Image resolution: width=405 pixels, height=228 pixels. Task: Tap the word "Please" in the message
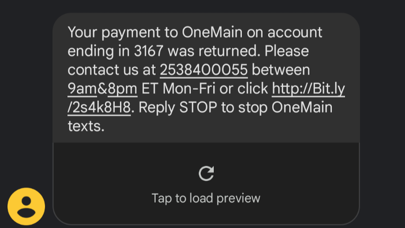pyautogui.click(x=287, y=51)
